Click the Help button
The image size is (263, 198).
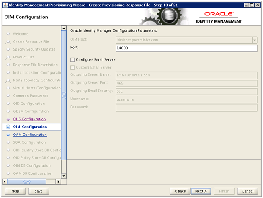pyautogui.click(x=15, y=191)
